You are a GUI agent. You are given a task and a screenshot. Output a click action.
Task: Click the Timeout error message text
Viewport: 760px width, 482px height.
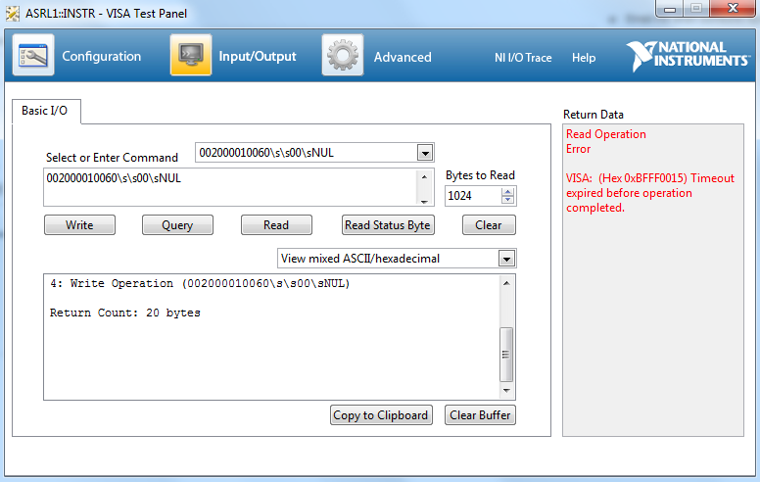(x=650, y=193)
